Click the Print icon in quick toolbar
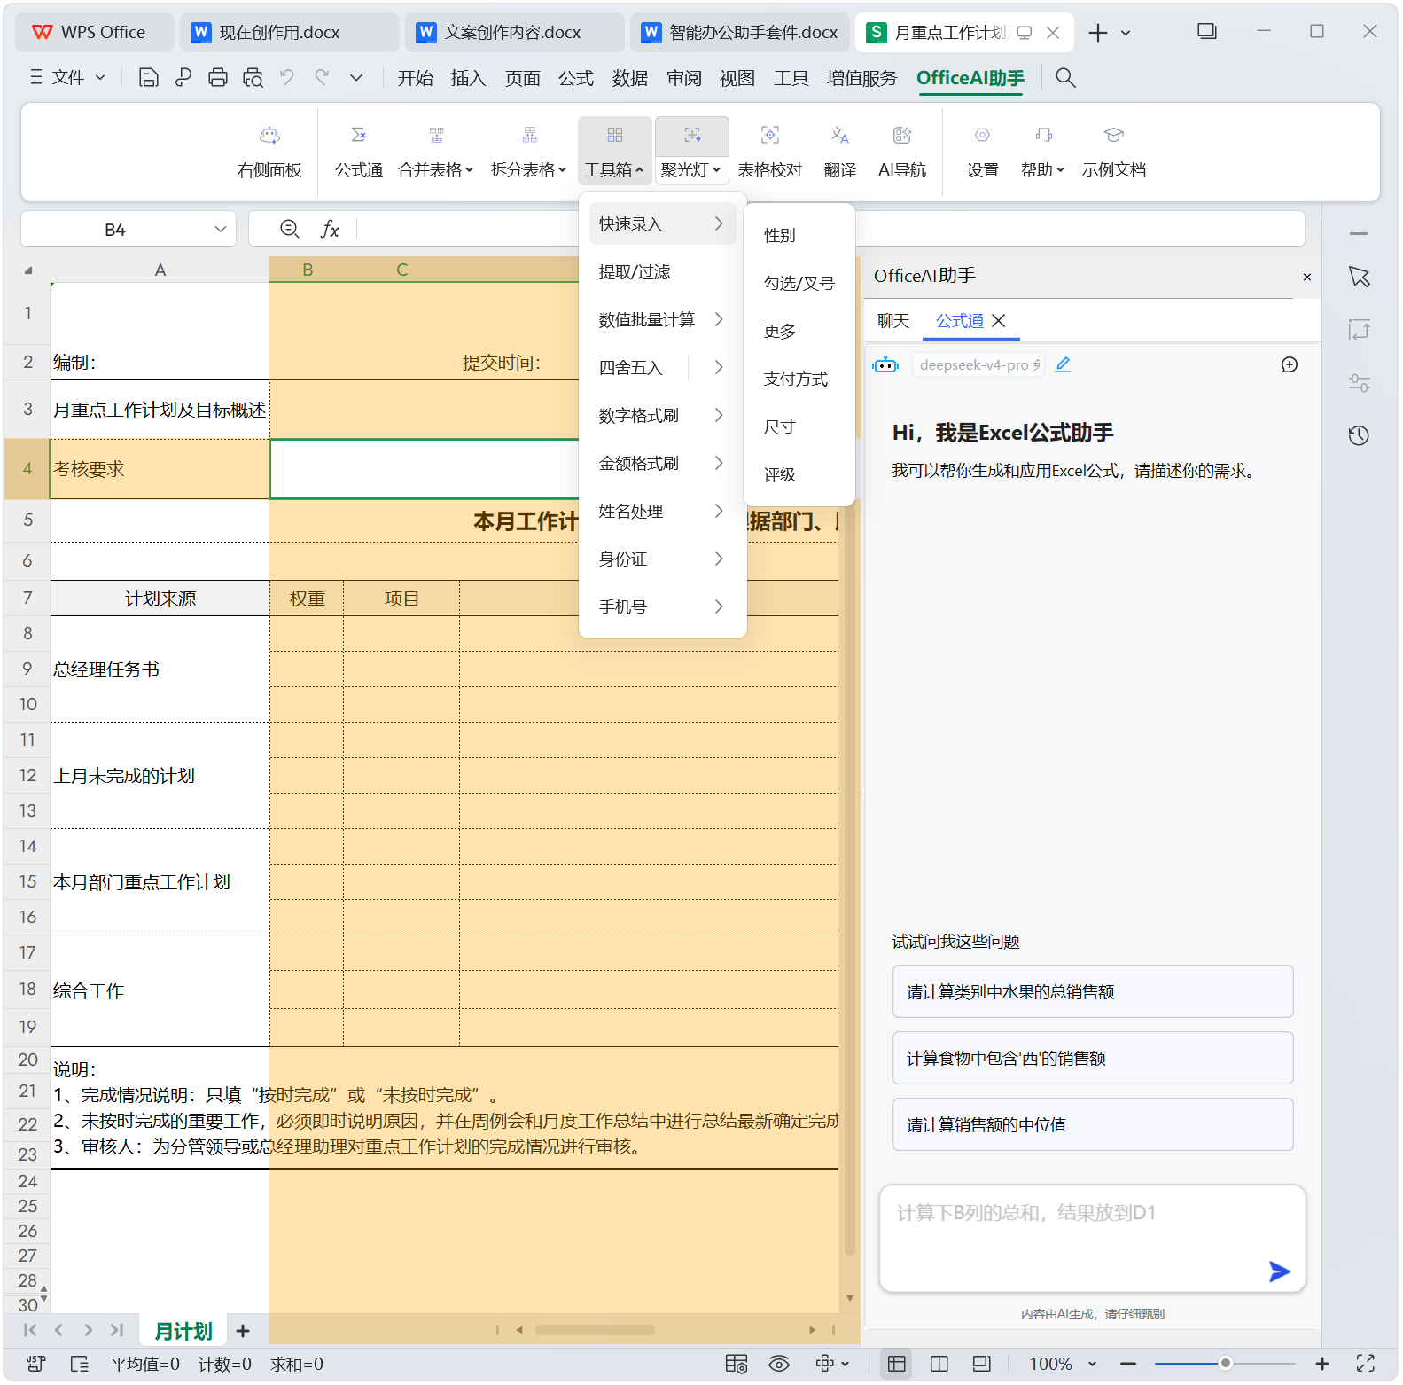The image size is (1403, 1385). [218, 78]
